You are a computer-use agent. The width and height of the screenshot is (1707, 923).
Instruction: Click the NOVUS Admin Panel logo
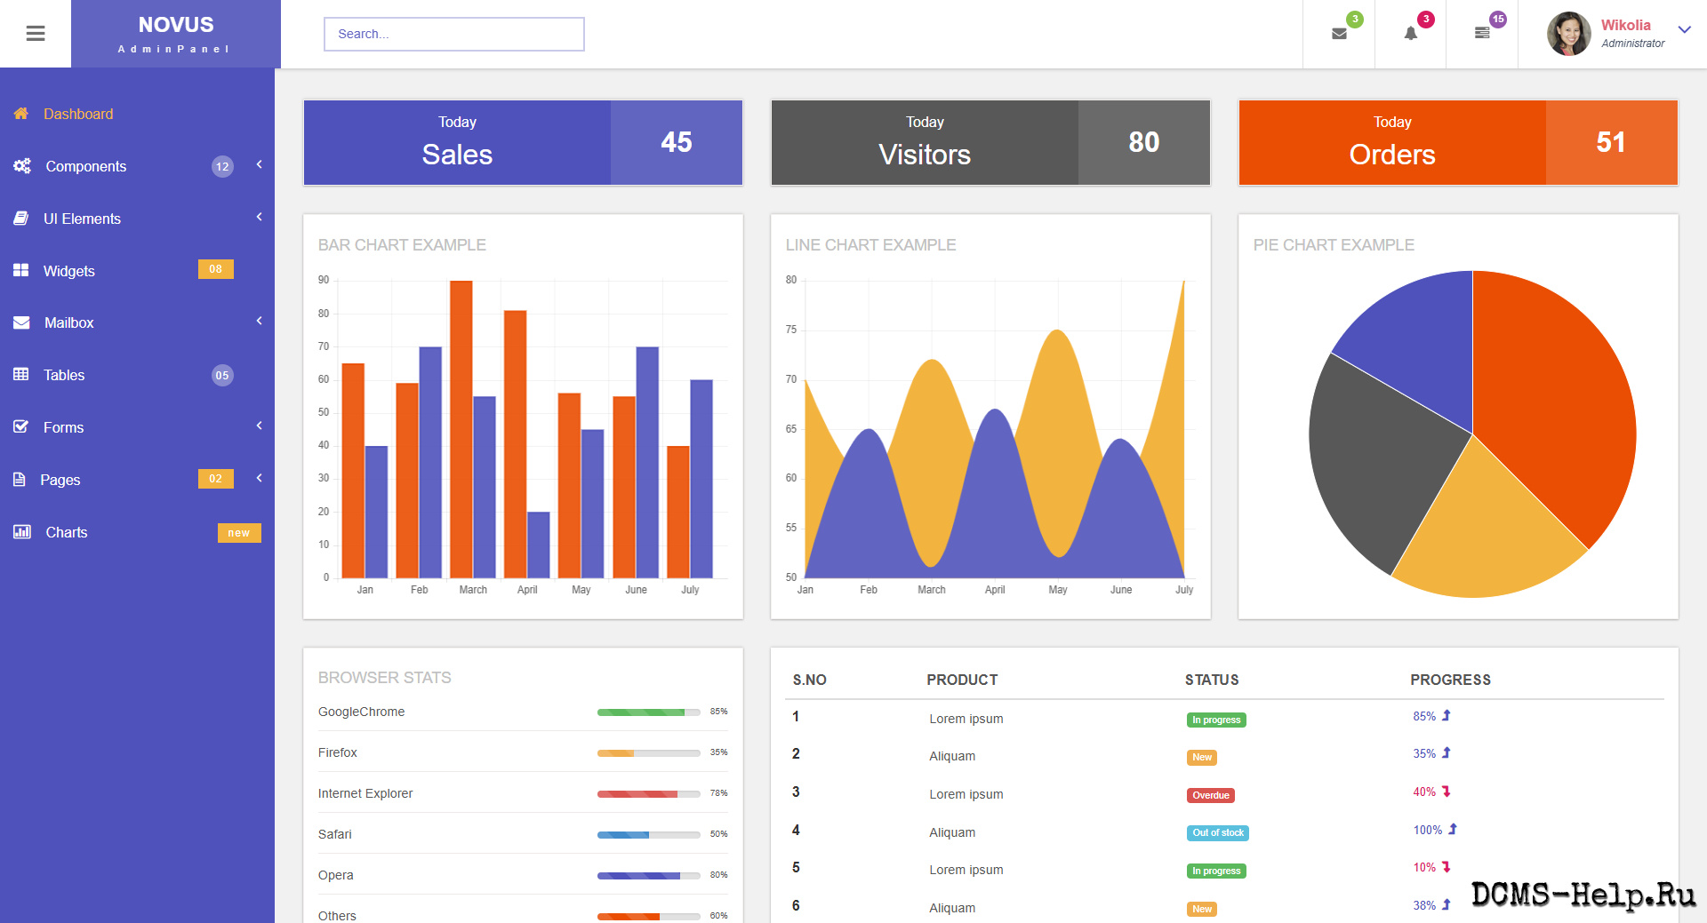pos(175,34)
